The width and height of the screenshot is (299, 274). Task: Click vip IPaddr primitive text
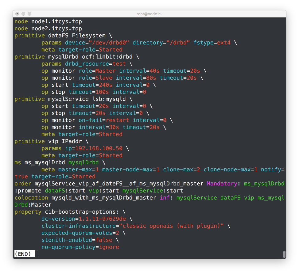65,141
